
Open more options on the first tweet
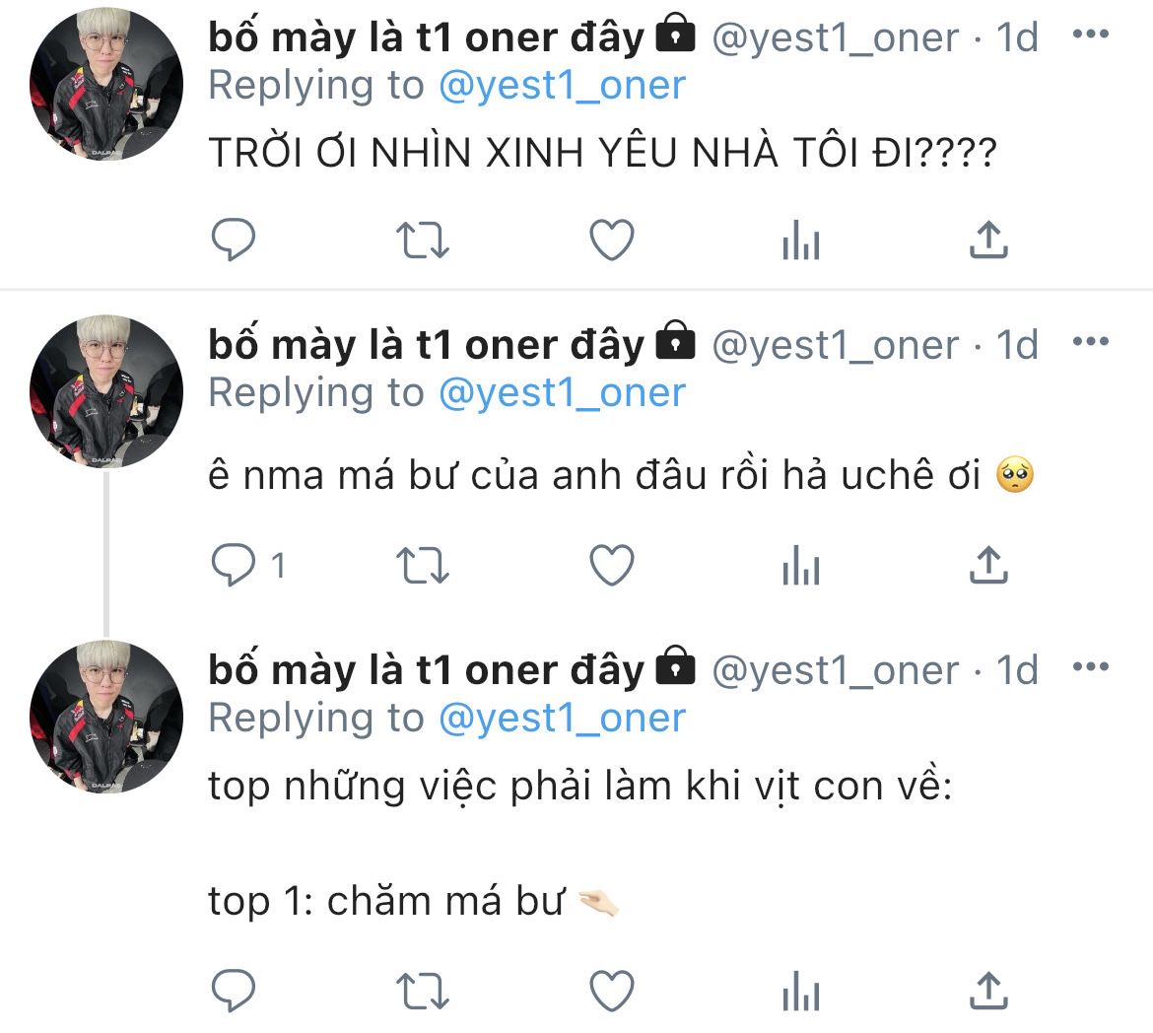[x=1091, y=34]
